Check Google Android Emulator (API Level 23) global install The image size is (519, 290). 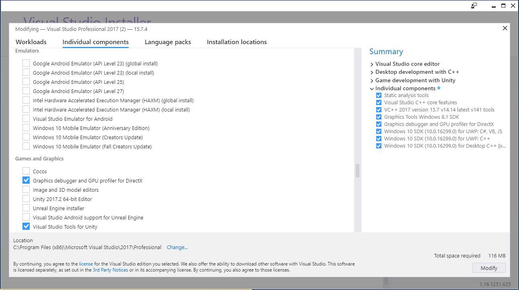coord(26,63)
